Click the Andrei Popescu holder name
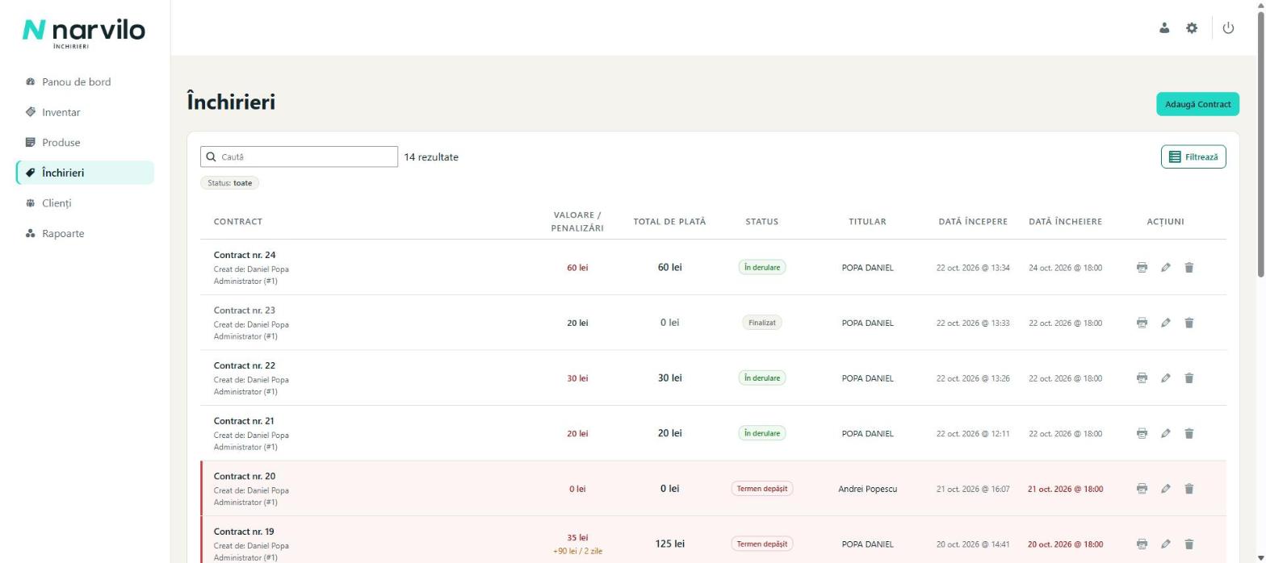Screen dimensions: 1266x563 coord(868,489)
